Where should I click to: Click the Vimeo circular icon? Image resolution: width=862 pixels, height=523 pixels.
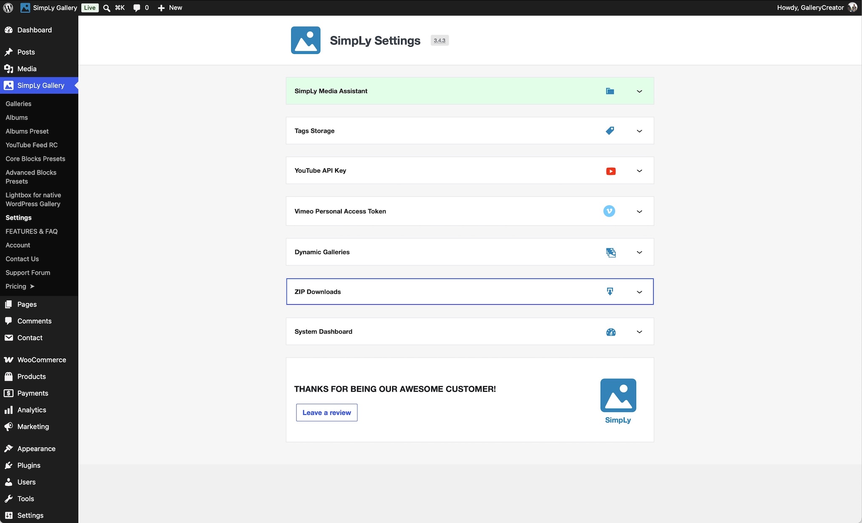click(x=609, y=211)
